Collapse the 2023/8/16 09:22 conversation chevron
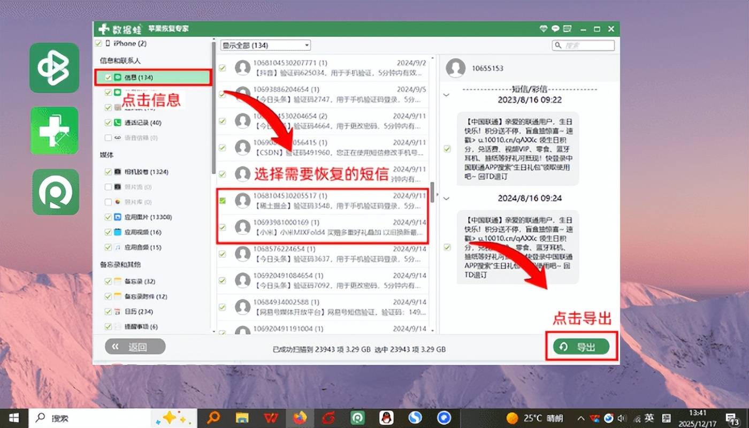 447,94
